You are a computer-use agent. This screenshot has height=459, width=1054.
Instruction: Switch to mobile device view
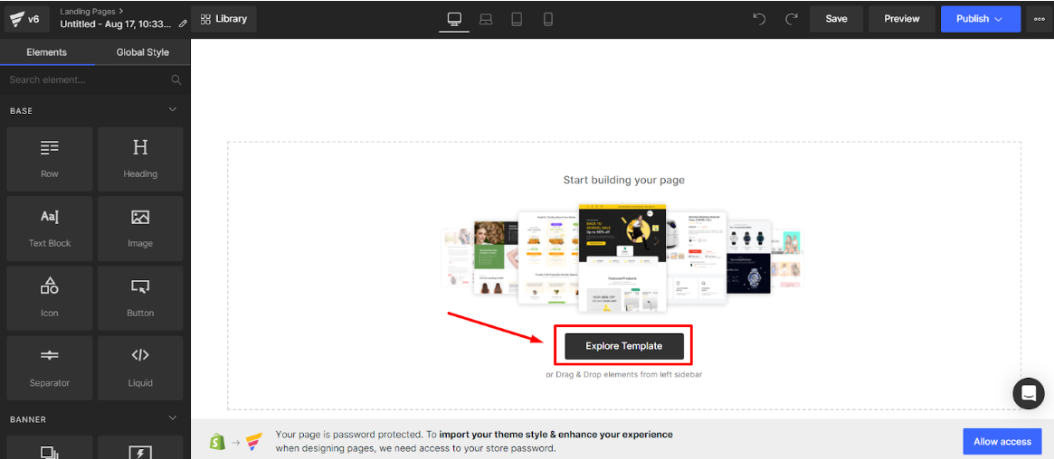[x=548, y=19]
